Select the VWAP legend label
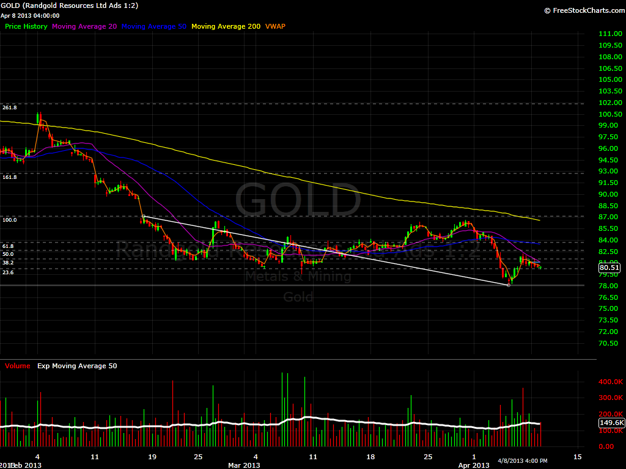Viewport: 626px width, 469px height. (276, 26)
